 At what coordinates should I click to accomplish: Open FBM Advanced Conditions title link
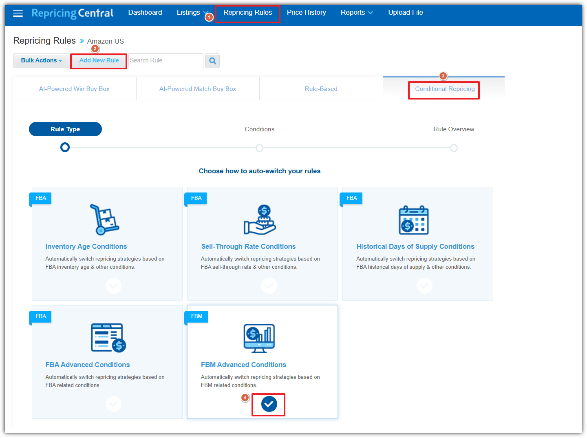tap(243, 365)
